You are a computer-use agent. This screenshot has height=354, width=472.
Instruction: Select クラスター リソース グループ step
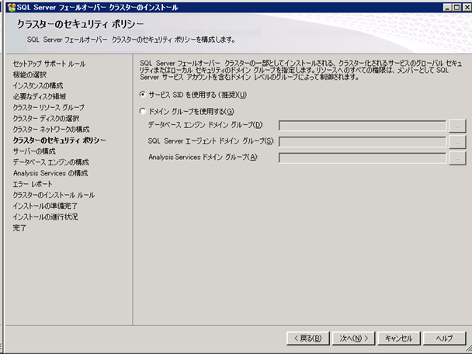pyautogui.click(x=48, y=107)
